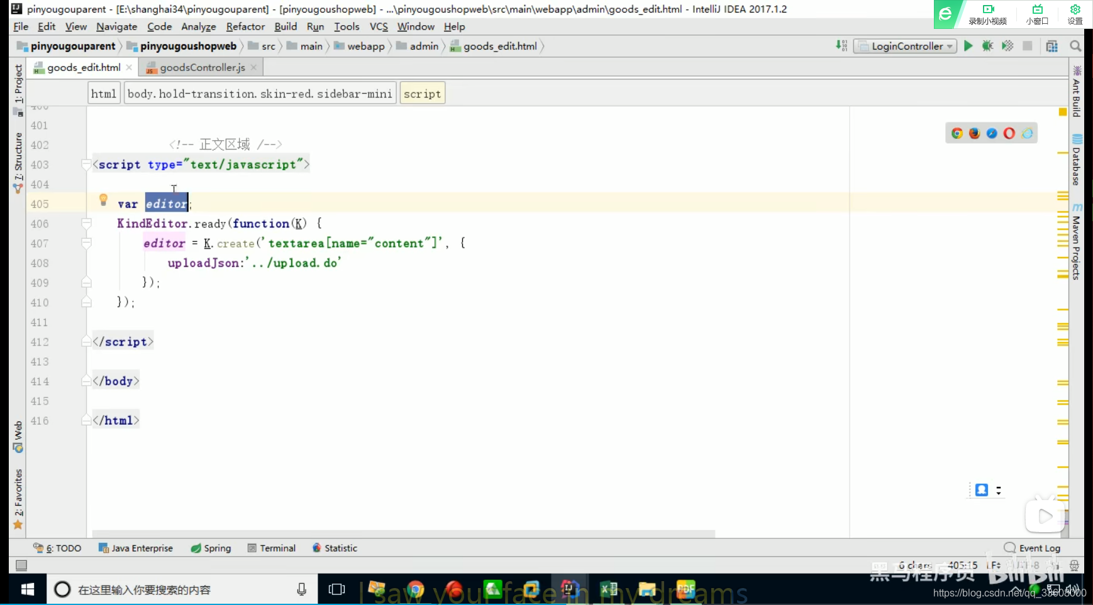
Task: Toggle fold marker at closing script line 412
Action: coord(86,341)
